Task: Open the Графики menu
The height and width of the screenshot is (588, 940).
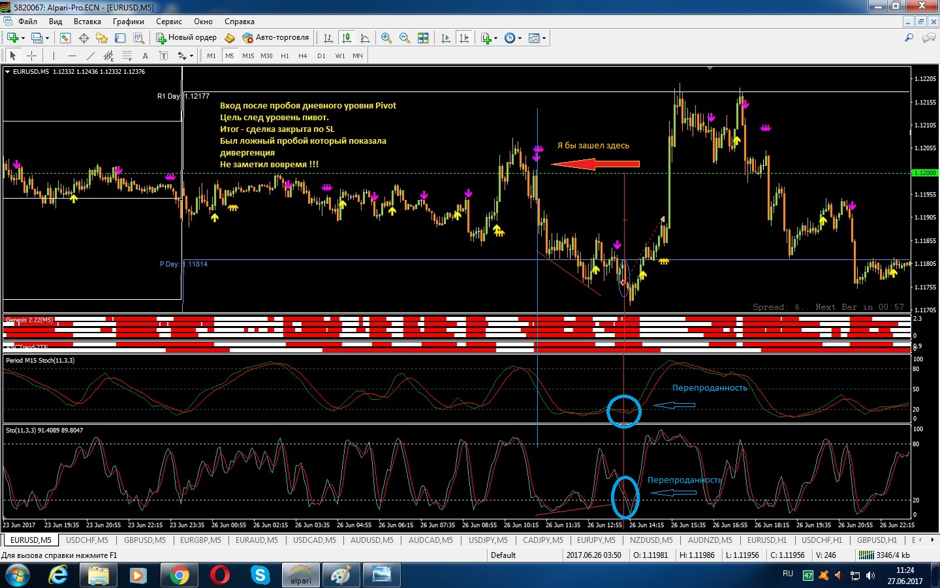Action: click(128, 22)
